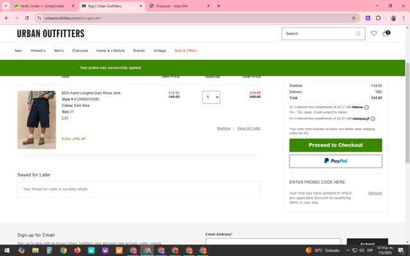410x256 pixels.
Task: Click the Jorts product thumbnail
Action: 37,120
